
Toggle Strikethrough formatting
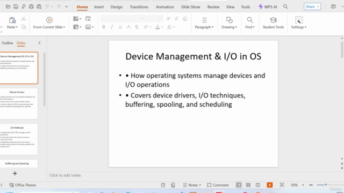tap(128, 27)
